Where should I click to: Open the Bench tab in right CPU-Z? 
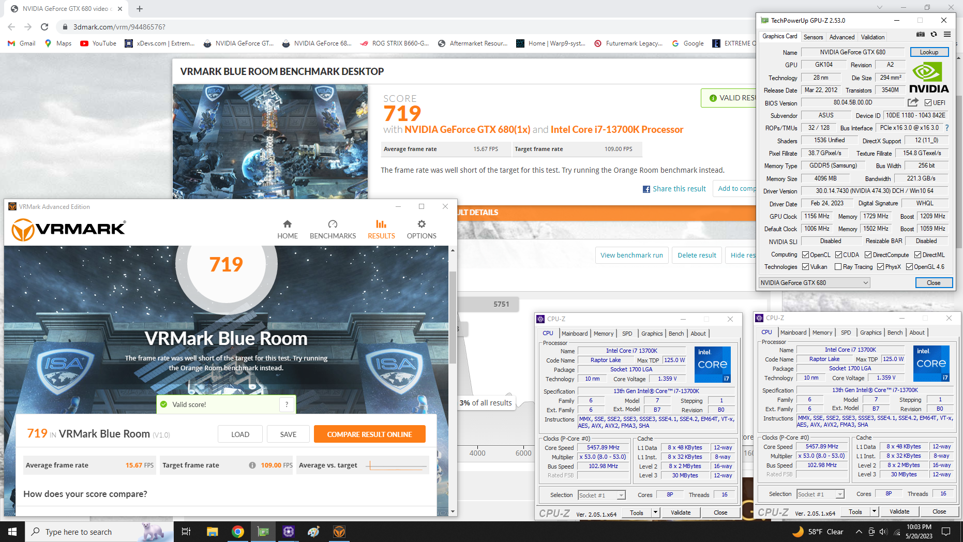pyautogui.click(x=895, y=333)
